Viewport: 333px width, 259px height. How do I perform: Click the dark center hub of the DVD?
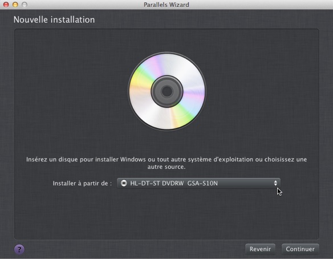(167, 92)
